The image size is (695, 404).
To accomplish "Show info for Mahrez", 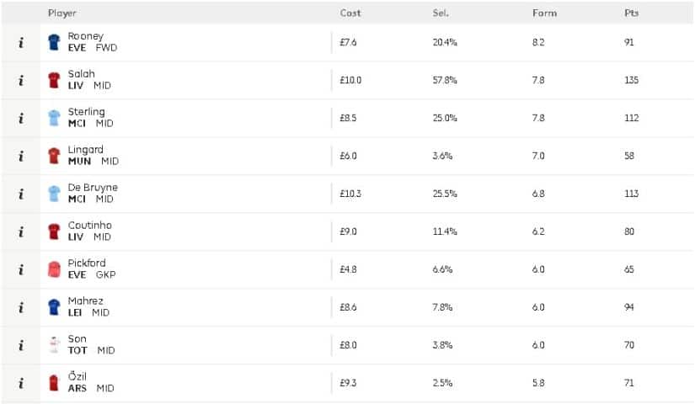I will pyautogui.click(x=20, y=308).
